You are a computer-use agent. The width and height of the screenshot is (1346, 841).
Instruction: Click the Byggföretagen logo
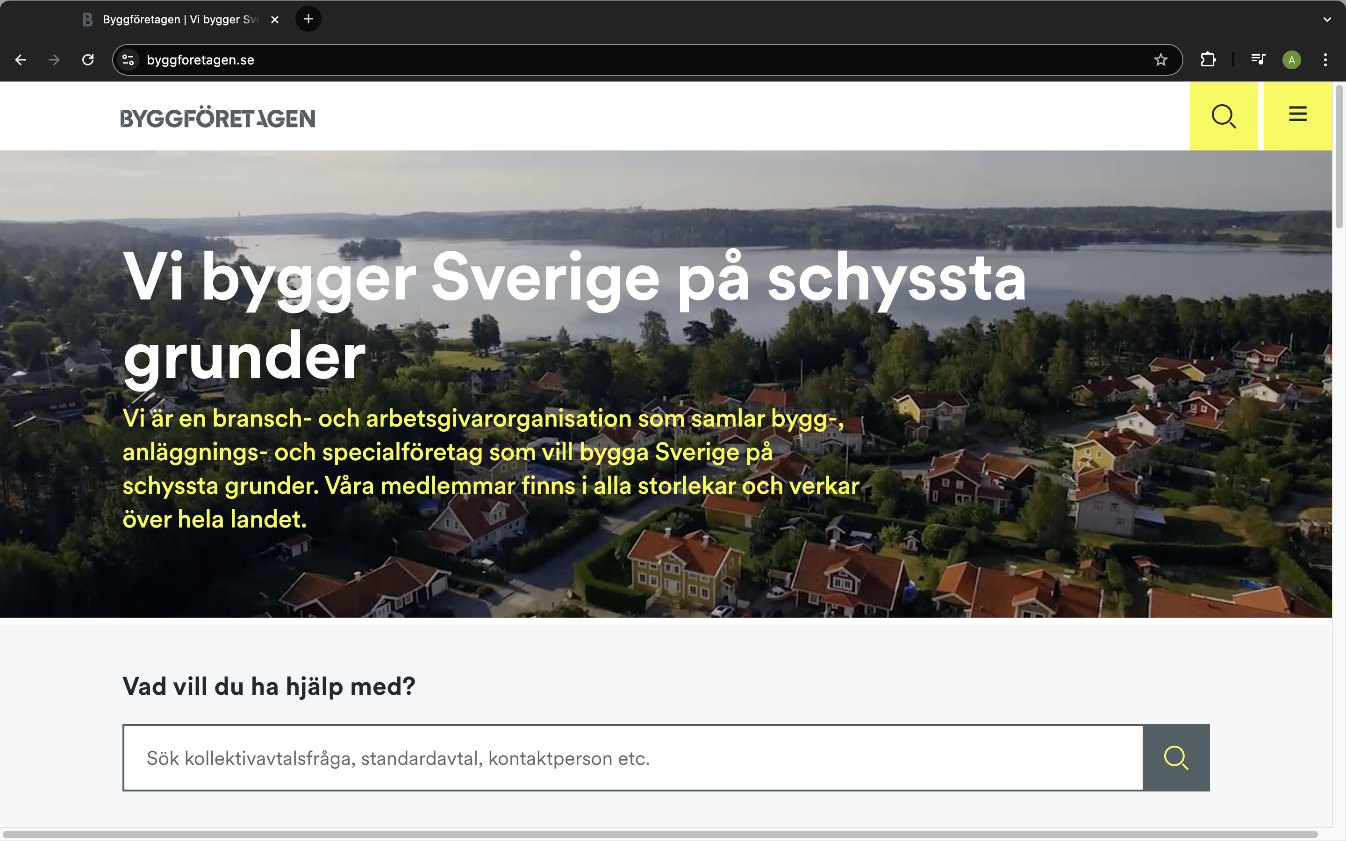[217, 117]
